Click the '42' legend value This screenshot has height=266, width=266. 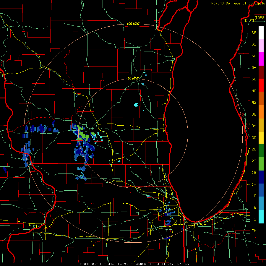tap(254, 103)
